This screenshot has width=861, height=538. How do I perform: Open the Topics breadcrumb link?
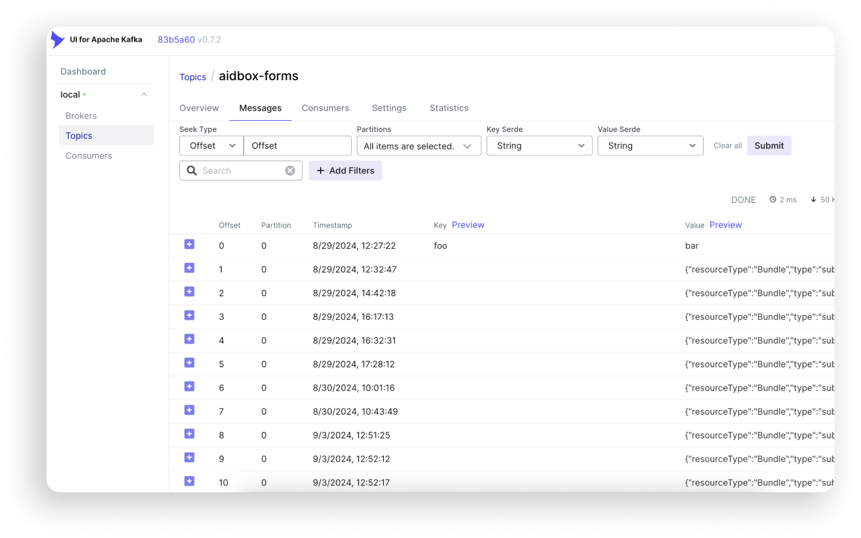click(193, 77)
